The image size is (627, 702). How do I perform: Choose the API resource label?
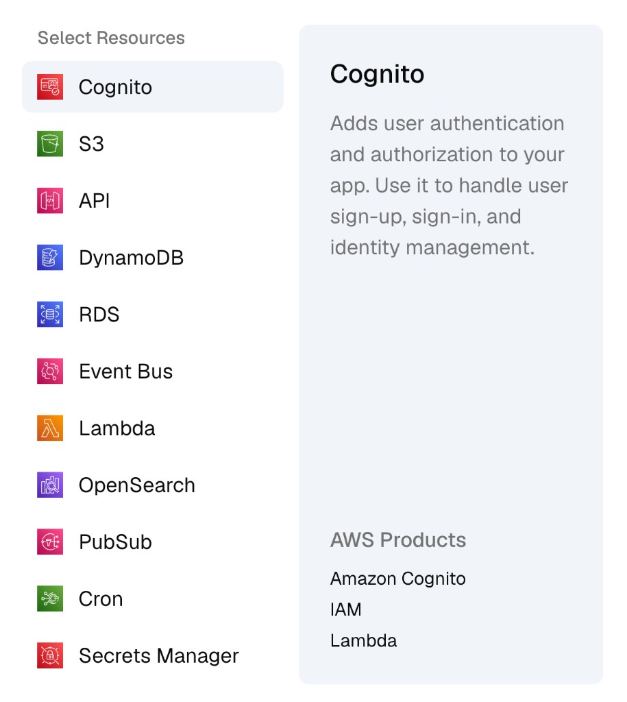[x=94, y=201]
